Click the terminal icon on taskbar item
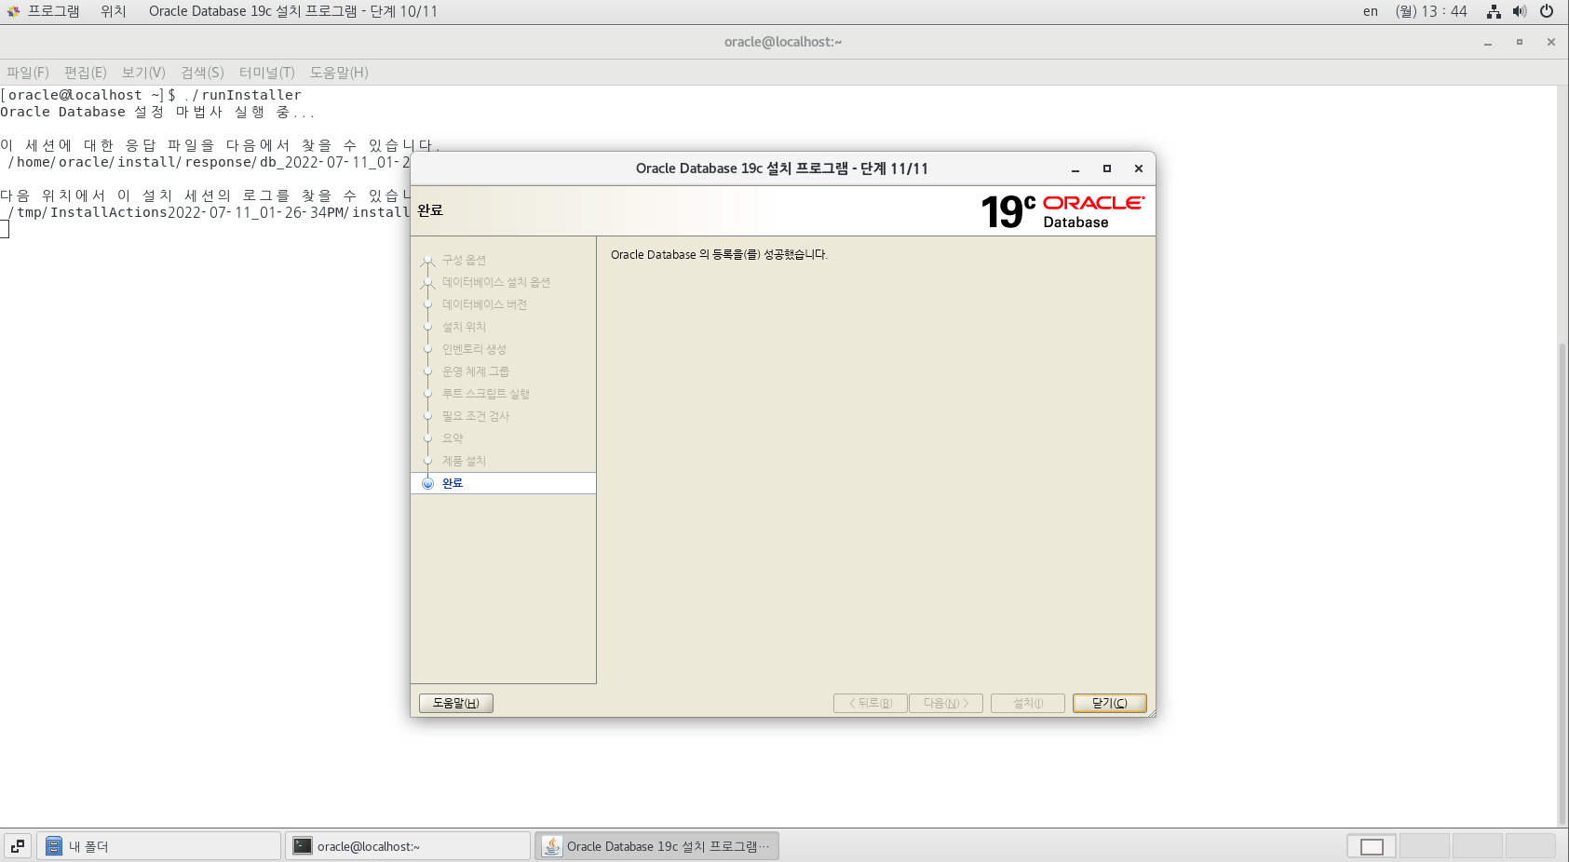This screenshot has height=862, width=1569. (x=303, y=846)
